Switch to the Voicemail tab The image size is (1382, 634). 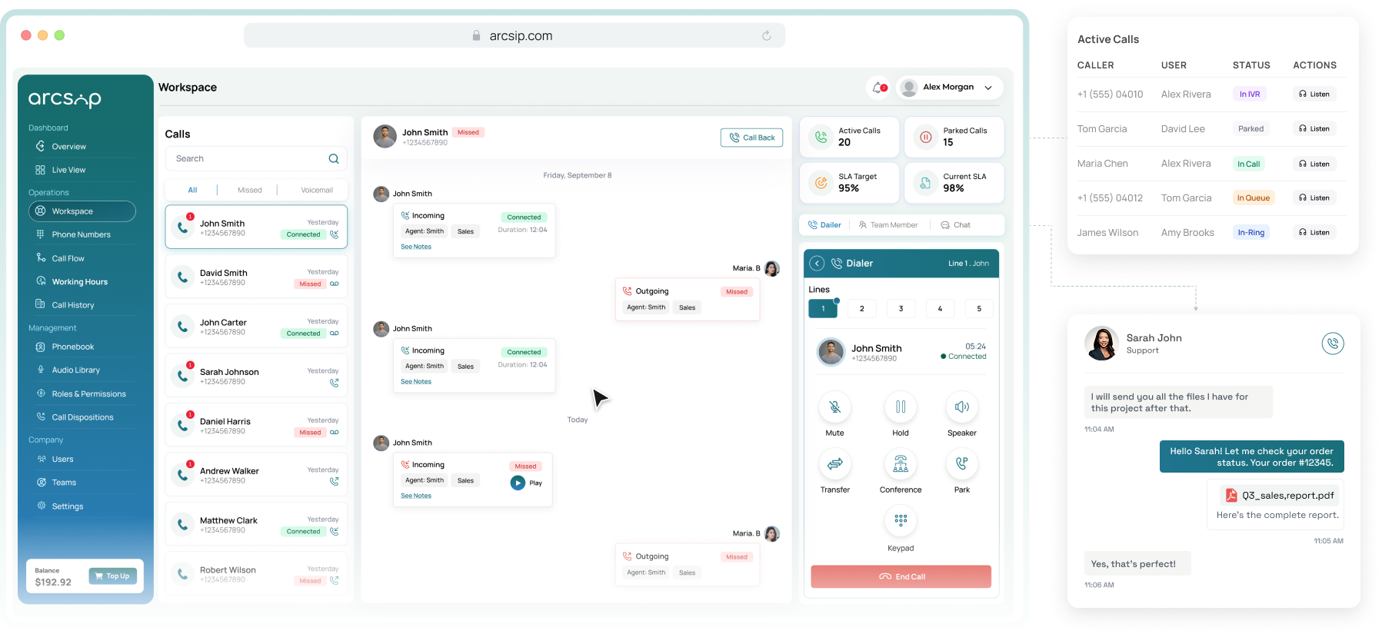click(x=317, y=190)
